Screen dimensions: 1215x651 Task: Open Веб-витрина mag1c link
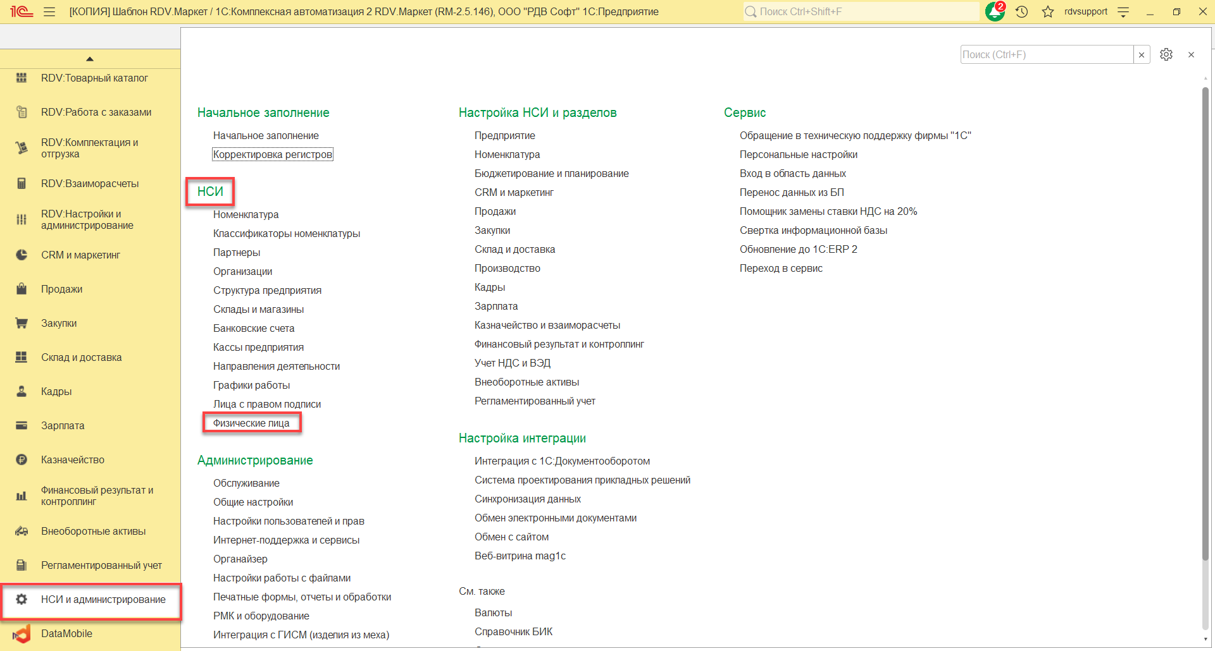pyautogui.click(x=520, y=556)
